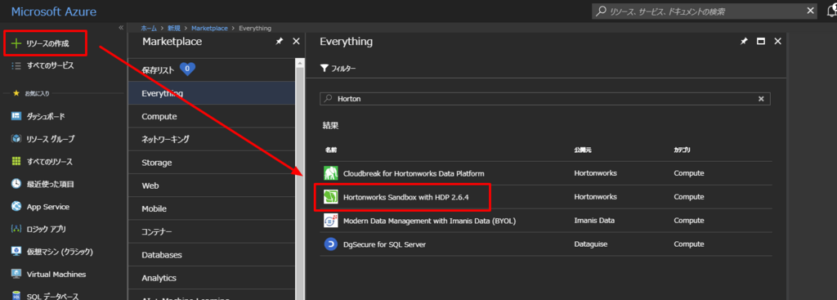Sort by the category column header

(683, 150)
